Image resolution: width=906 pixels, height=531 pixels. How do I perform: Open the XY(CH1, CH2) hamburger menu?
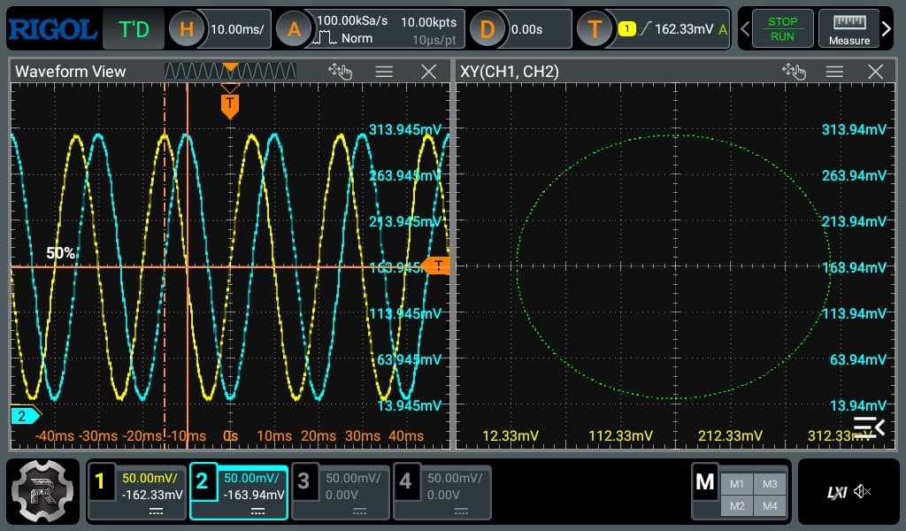point(833,72)
